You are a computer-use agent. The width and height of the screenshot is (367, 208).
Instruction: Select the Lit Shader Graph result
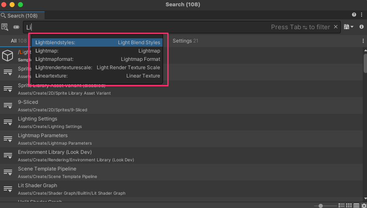[38, 185]
